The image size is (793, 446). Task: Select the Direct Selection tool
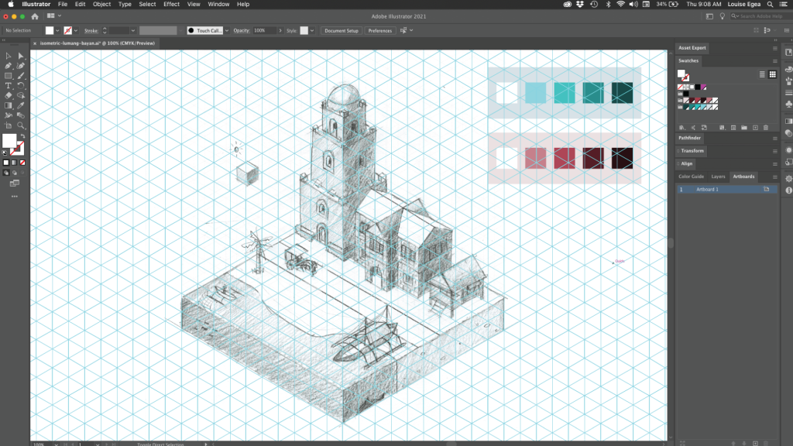pyautogui.click(x=21, y=56)
